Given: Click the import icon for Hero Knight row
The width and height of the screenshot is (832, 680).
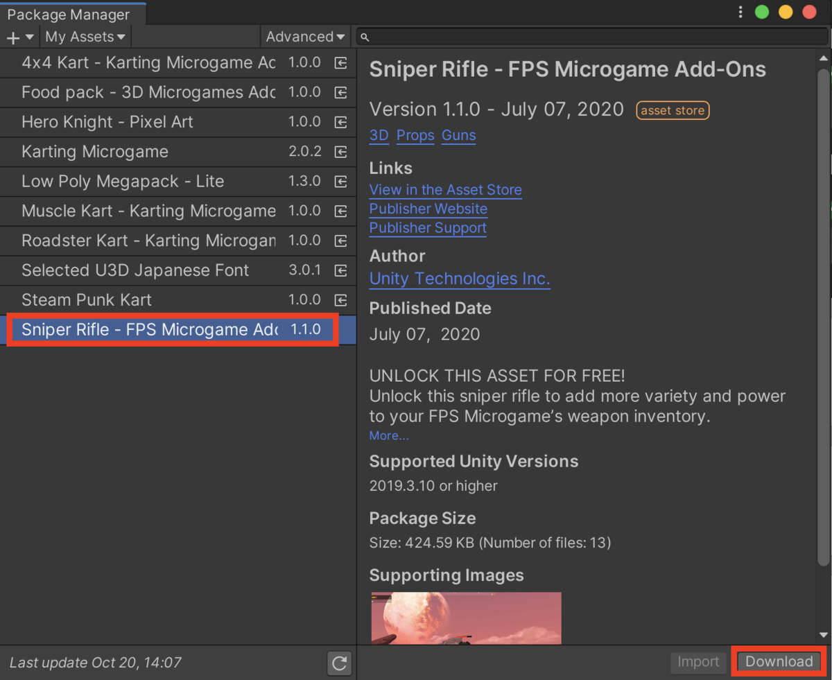Looking at the screenshot, I should pos(340,122).
